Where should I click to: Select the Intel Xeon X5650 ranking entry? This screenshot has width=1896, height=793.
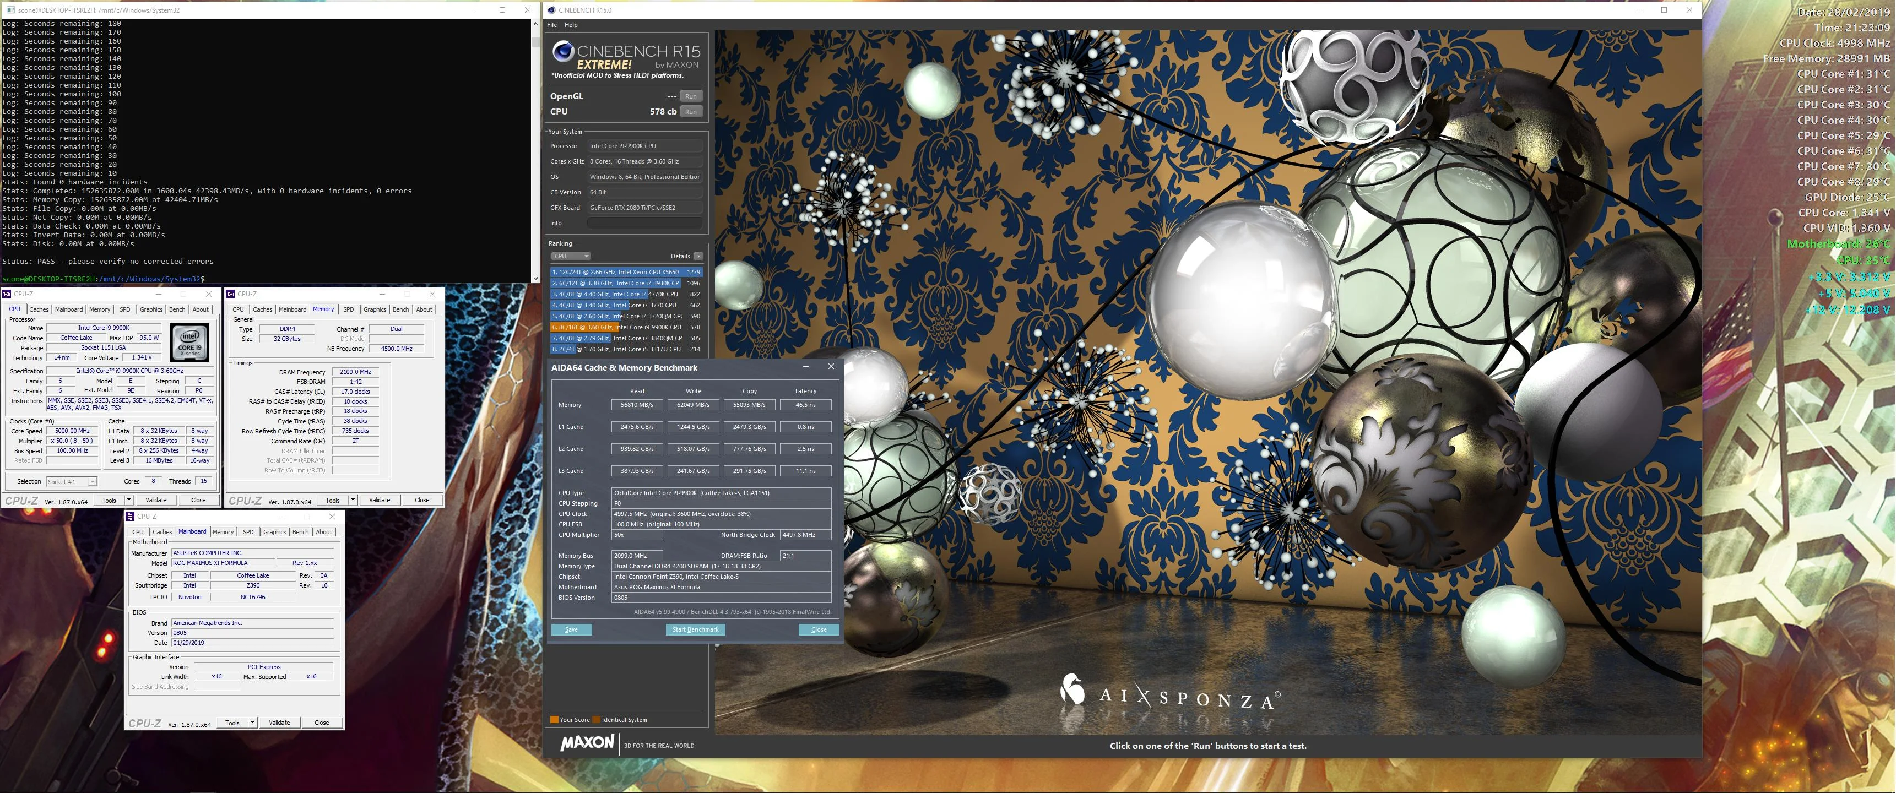tap(626, 272)
